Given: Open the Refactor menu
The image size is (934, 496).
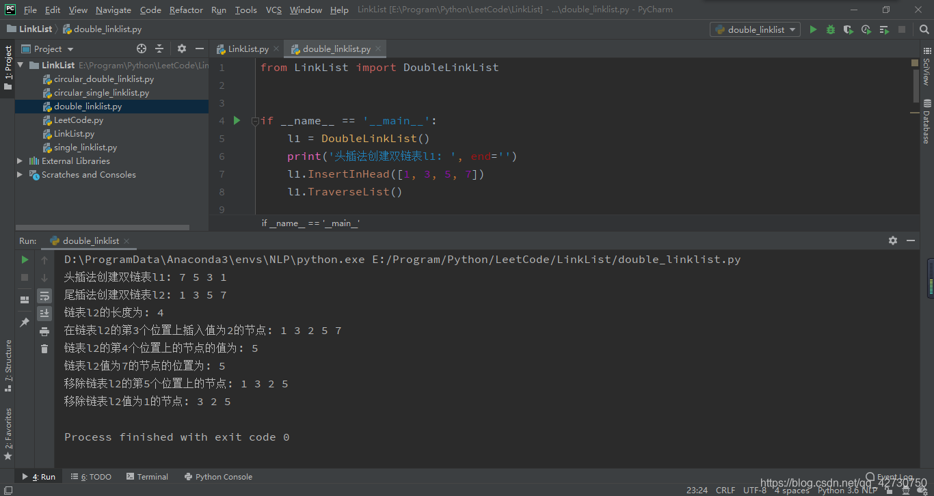Looking at the screenshot, I should tap(186, 10).
